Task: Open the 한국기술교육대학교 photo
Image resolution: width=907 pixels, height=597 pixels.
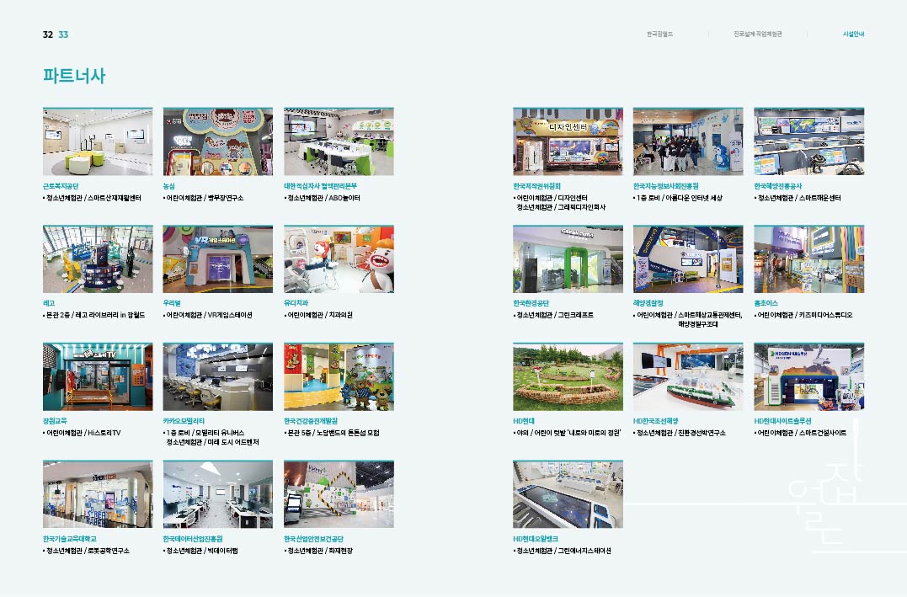Action: point(98,494)
